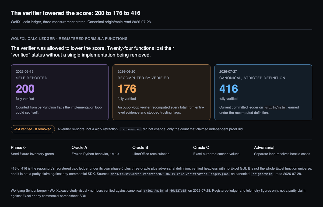323x207 pixels.
Task: Click the −24 verified · 0 removed badge
Action: pyautogui.click(x=33, y=129)
